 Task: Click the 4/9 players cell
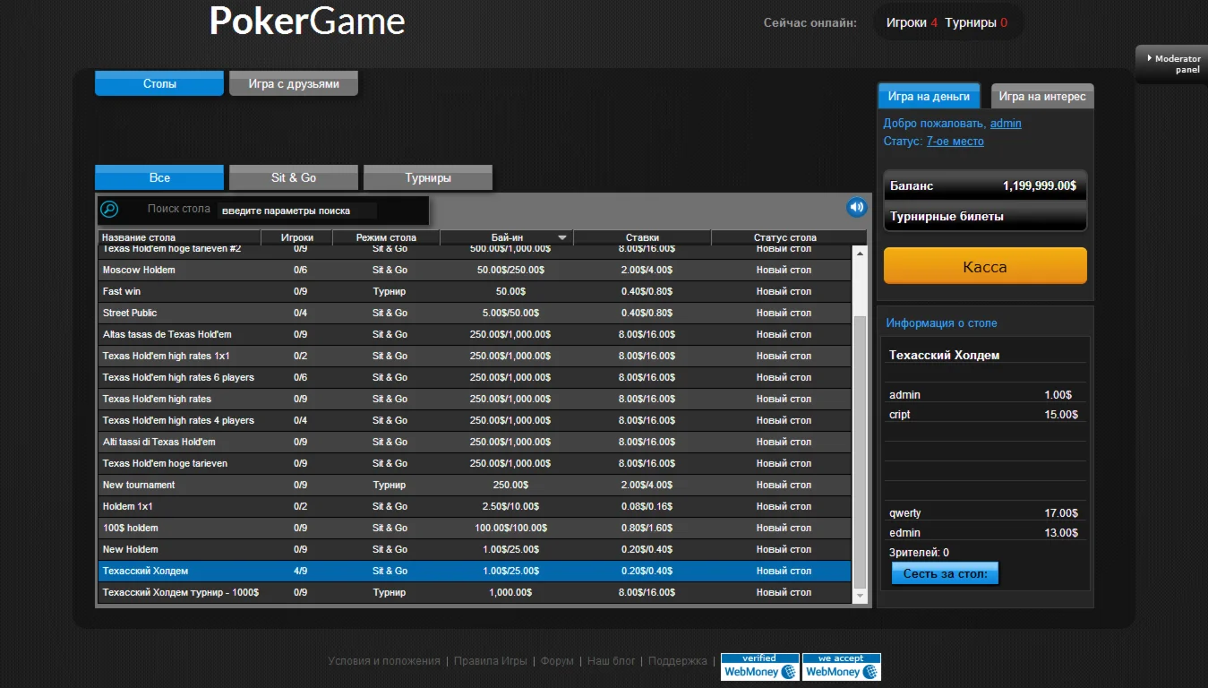pyautogui.click(x=300, y=571)
